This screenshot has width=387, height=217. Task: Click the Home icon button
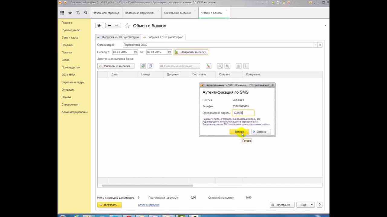coord(99,26)
